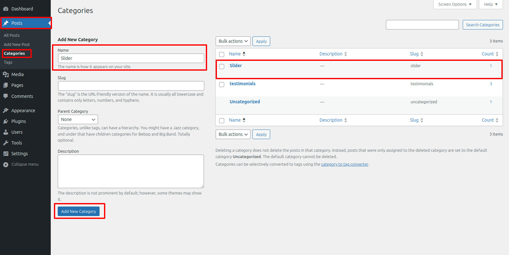Click the Plugins plug icon
Viewport: 509px width, 255px height.
tap(6, 121)
